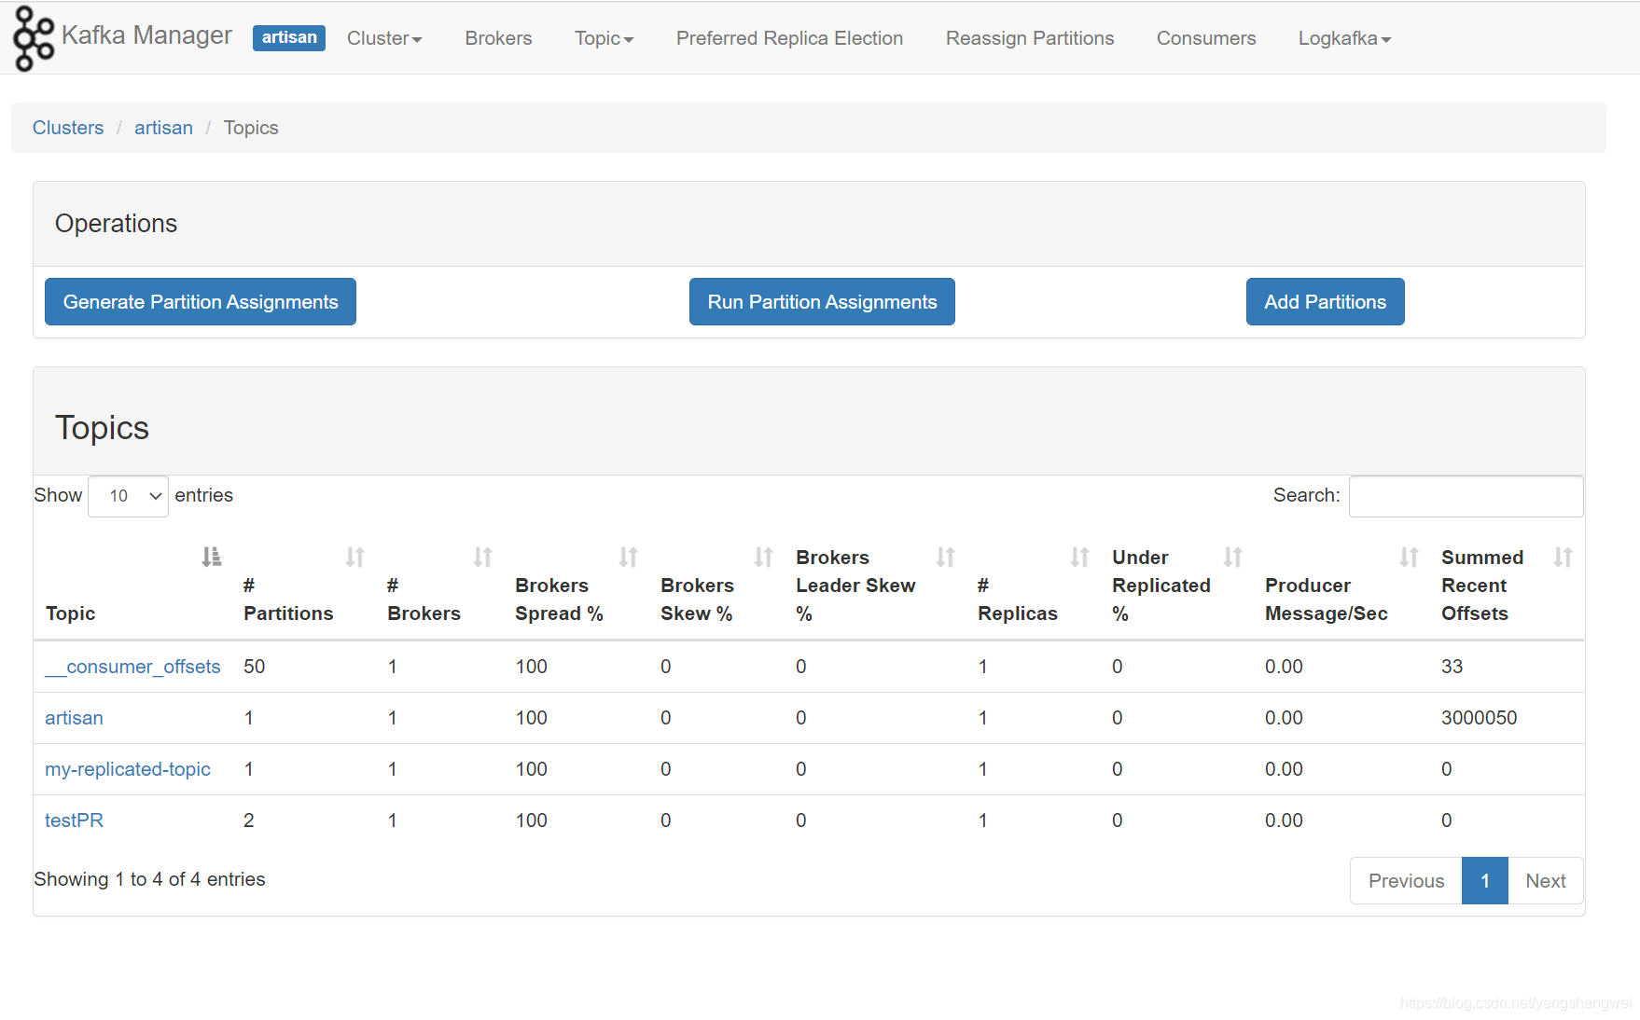1640x1020 pixels.
Task: Open Preferred Replica Election page
Action: [789, 38]
